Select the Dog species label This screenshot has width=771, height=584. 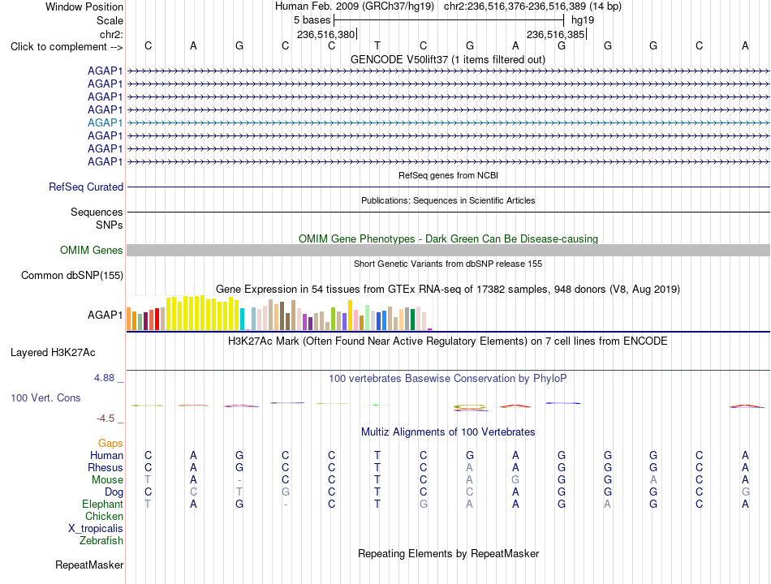(x=114, y=492)
